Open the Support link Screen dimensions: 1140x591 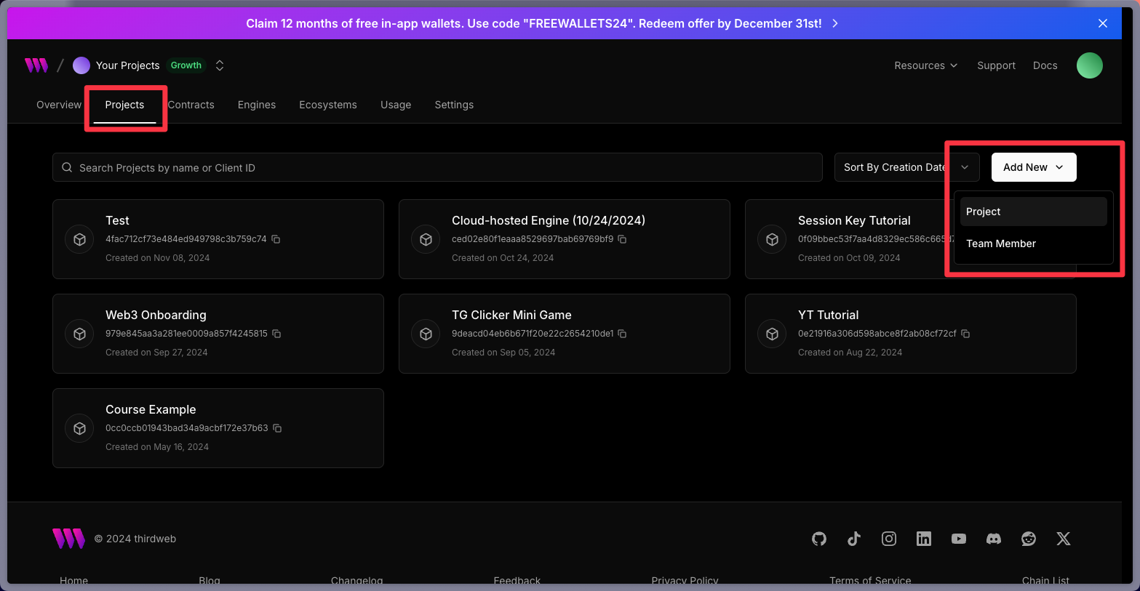[x=996, y=65]
